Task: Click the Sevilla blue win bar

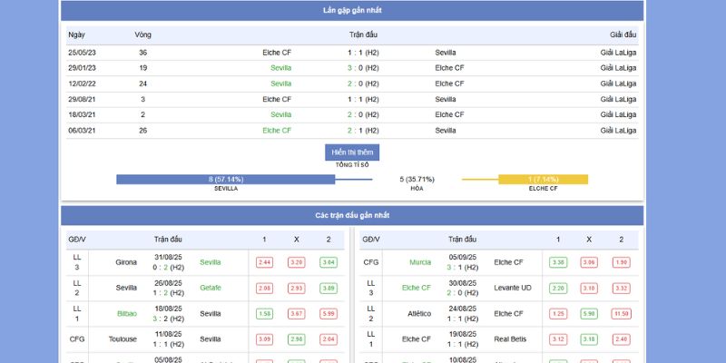Action: click(226, 180)
